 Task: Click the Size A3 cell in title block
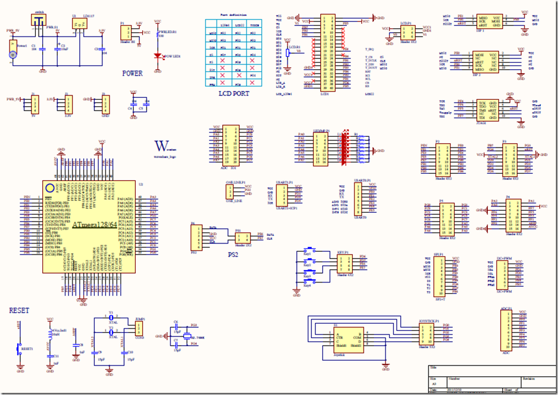point(437,383)
